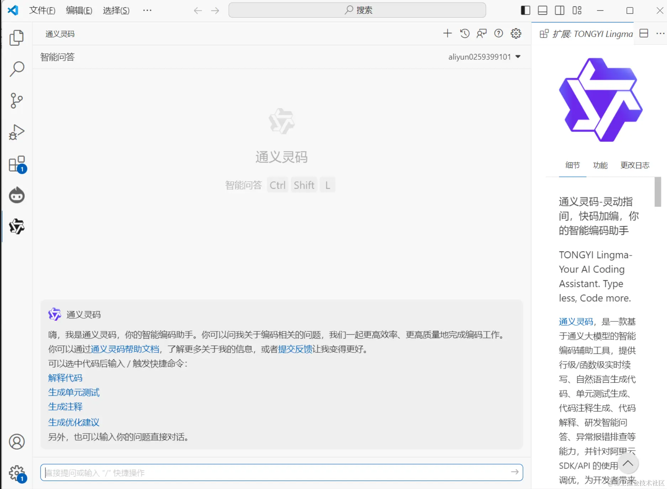The height and width of the screenshot is (489, 667).
Task: Click the top search command box
Action: 357,10
